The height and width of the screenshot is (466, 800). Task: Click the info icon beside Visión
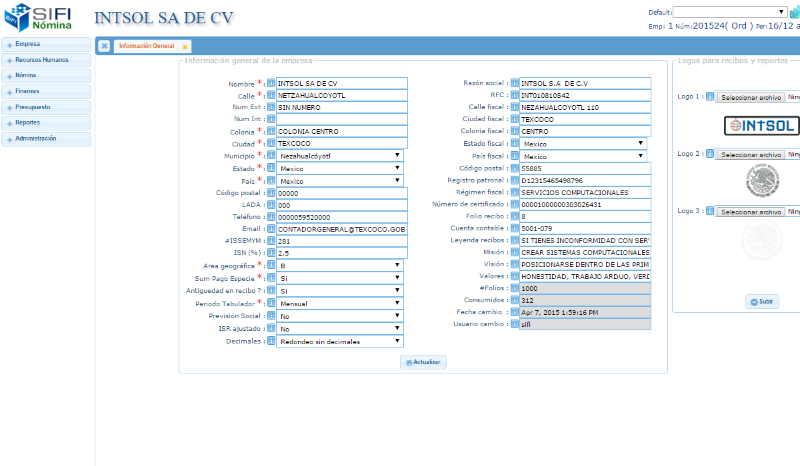pyautogui.click(x=515, y=264)
